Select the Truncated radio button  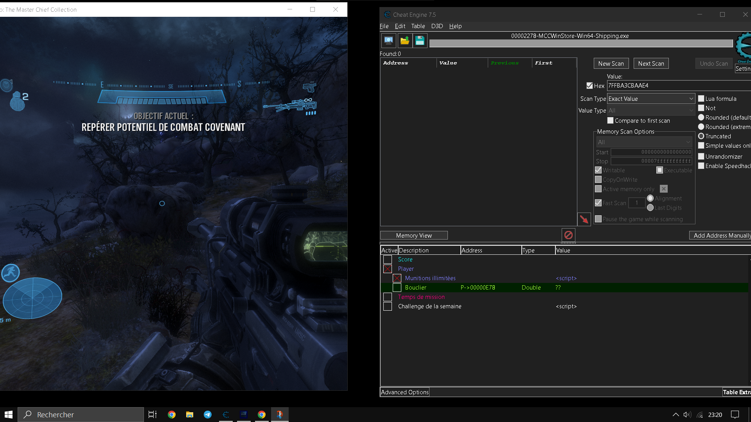coord(701,136)
